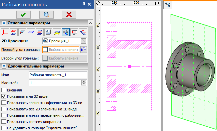The height and width of the screenshot is (131, 217).
Task: Pin the Рабочая плоскость panel
Action: click(84, 4)
